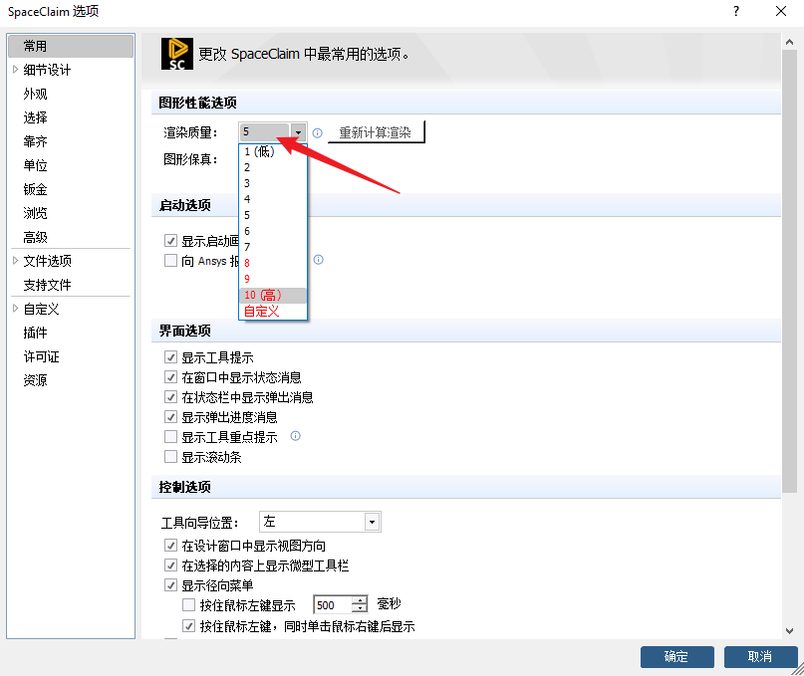Open the 插件 options page
This screenshot has width=804, height=676.
tap(35, 333)
